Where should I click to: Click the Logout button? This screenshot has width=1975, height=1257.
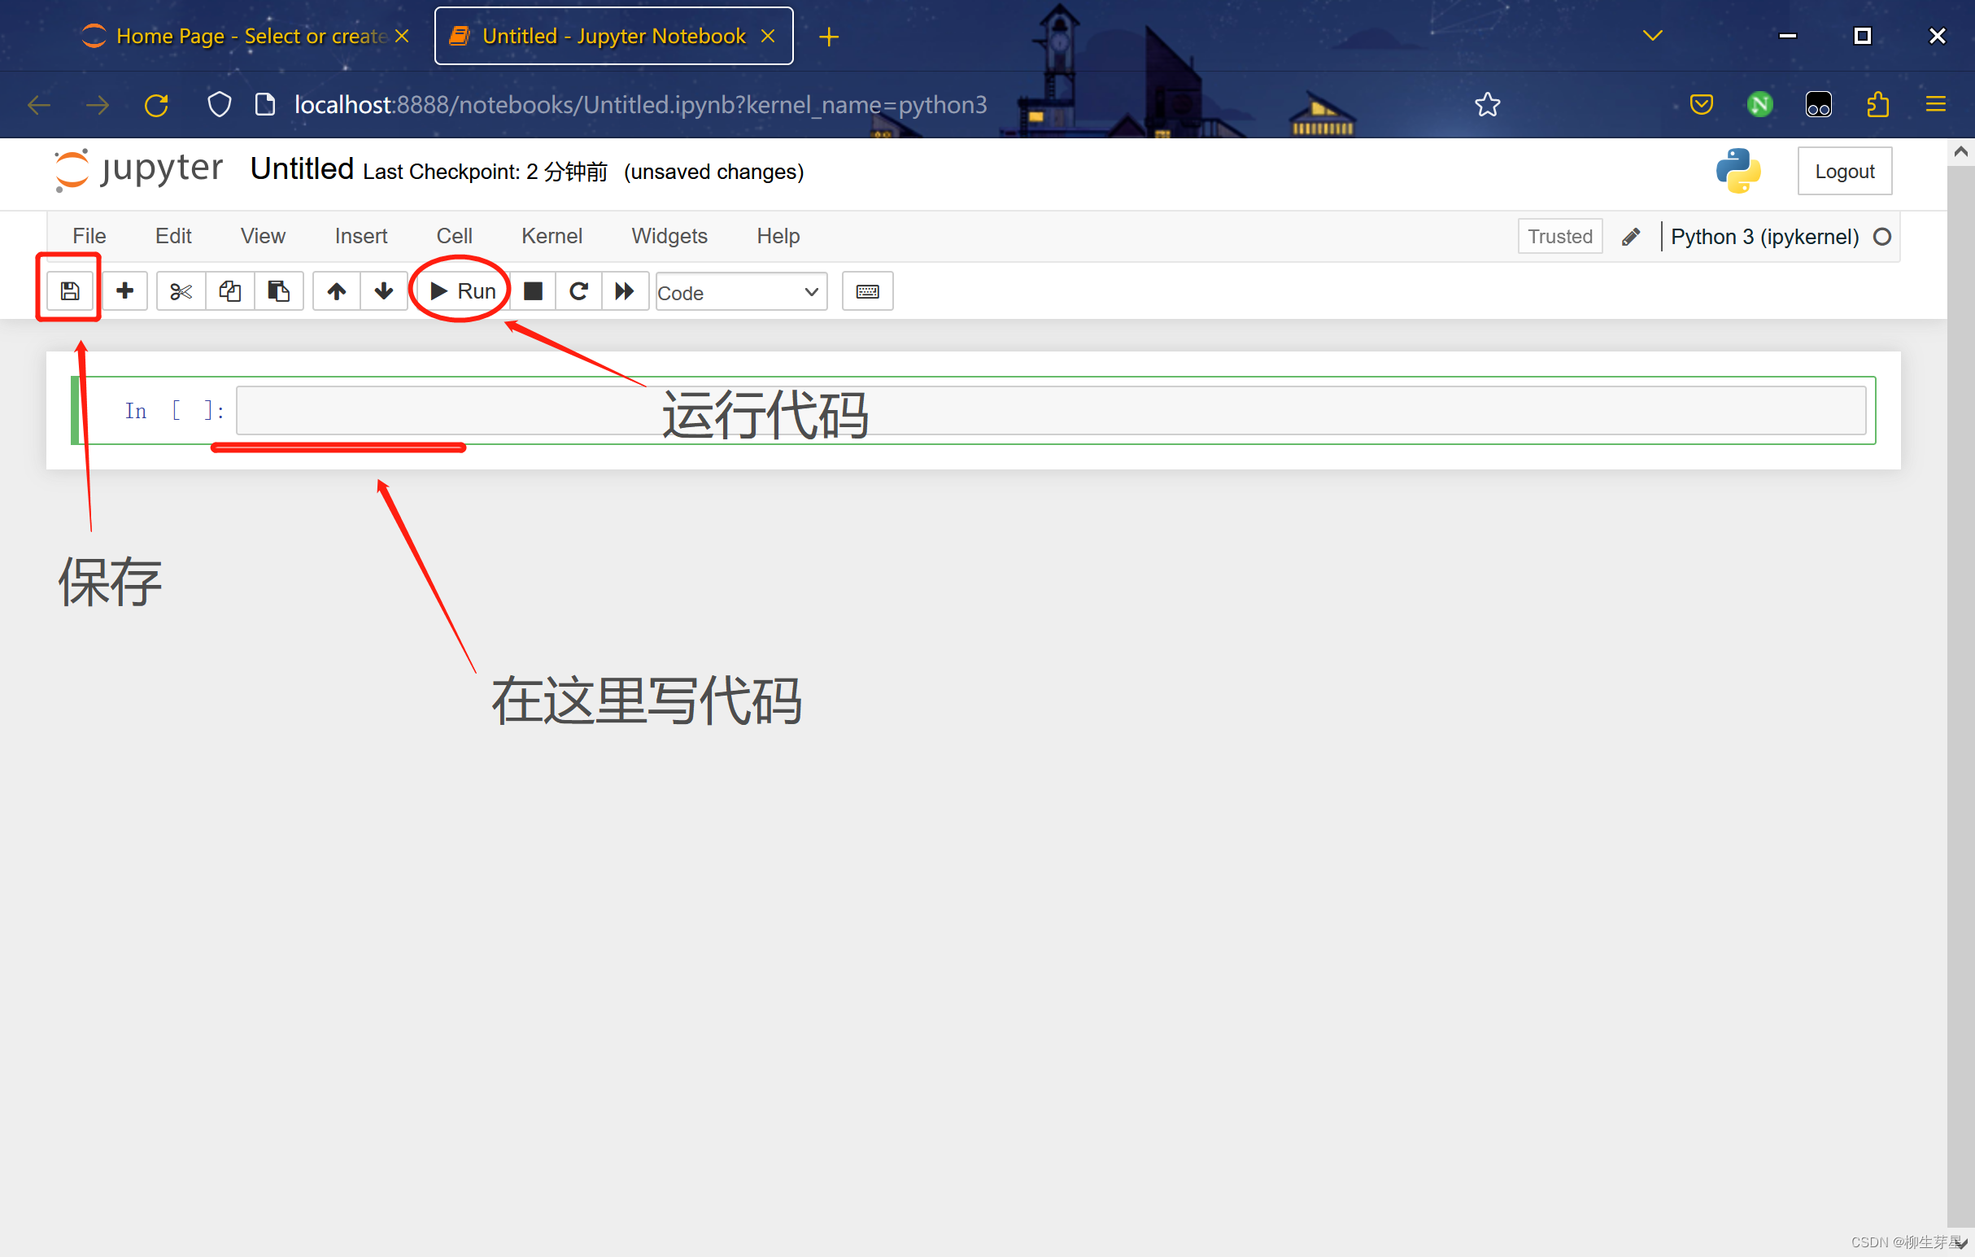pos(1845,171)
